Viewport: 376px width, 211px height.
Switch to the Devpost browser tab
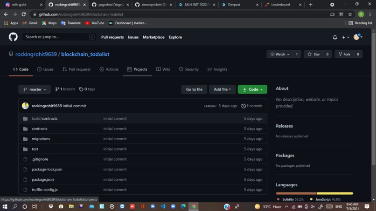coord(240,5)
